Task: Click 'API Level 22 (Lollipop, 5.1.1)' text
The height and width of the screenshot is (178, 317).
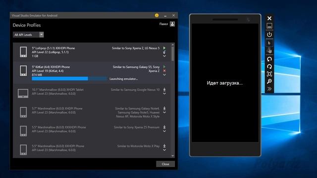Action: pos(50,52)
